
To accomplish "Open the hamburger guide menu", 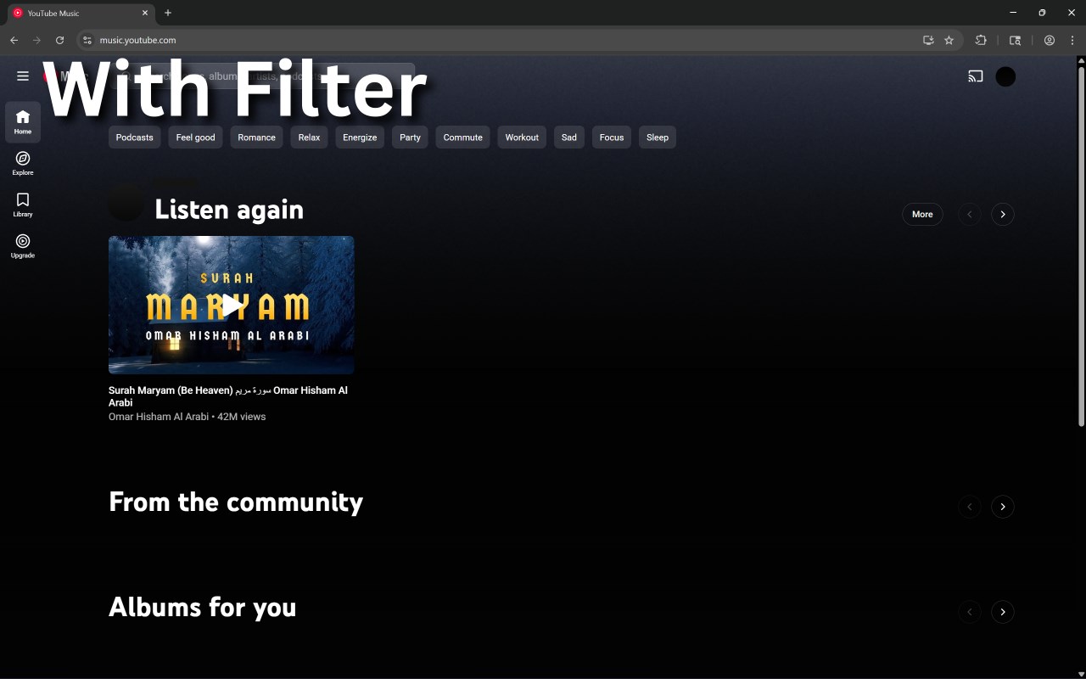I will 23,76.
